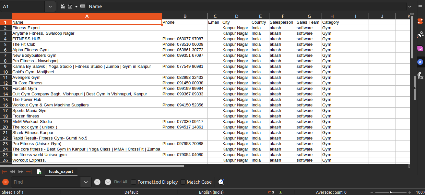Open Find and Replace from the Find toolbar
The width and height of the screenshot is (425, 195).
[221, 182]
